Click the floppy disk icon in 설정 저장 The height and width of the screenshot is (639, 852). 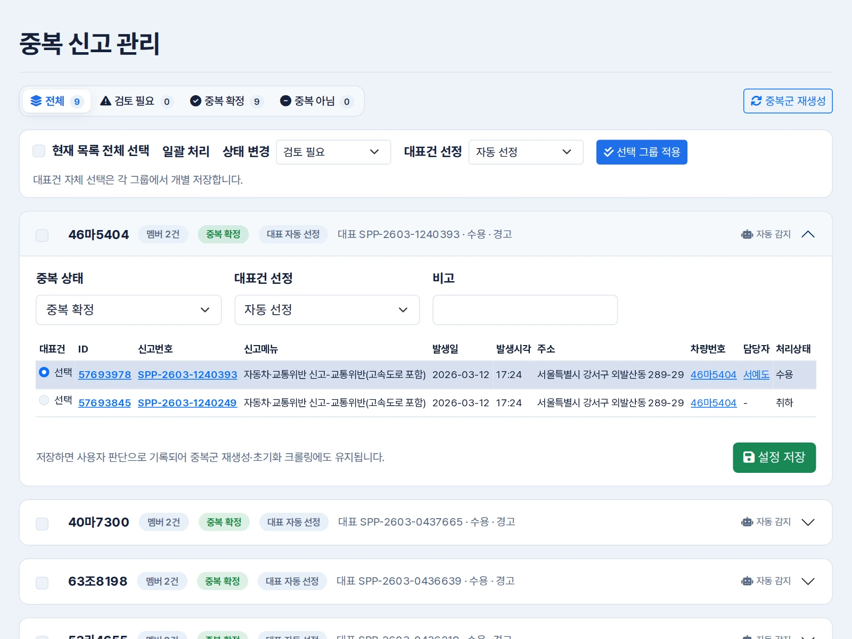point(749,457)
